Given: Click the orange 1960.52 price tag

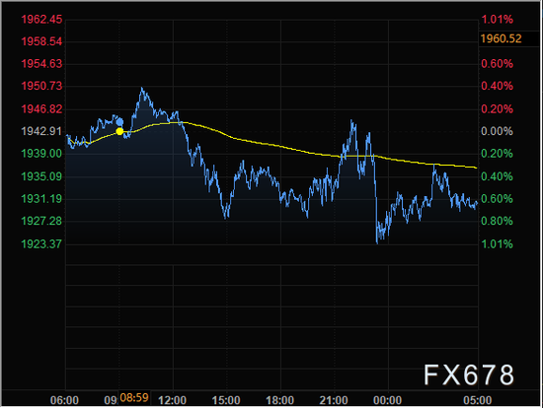Looking at the screenshot, I should [501, 38].
